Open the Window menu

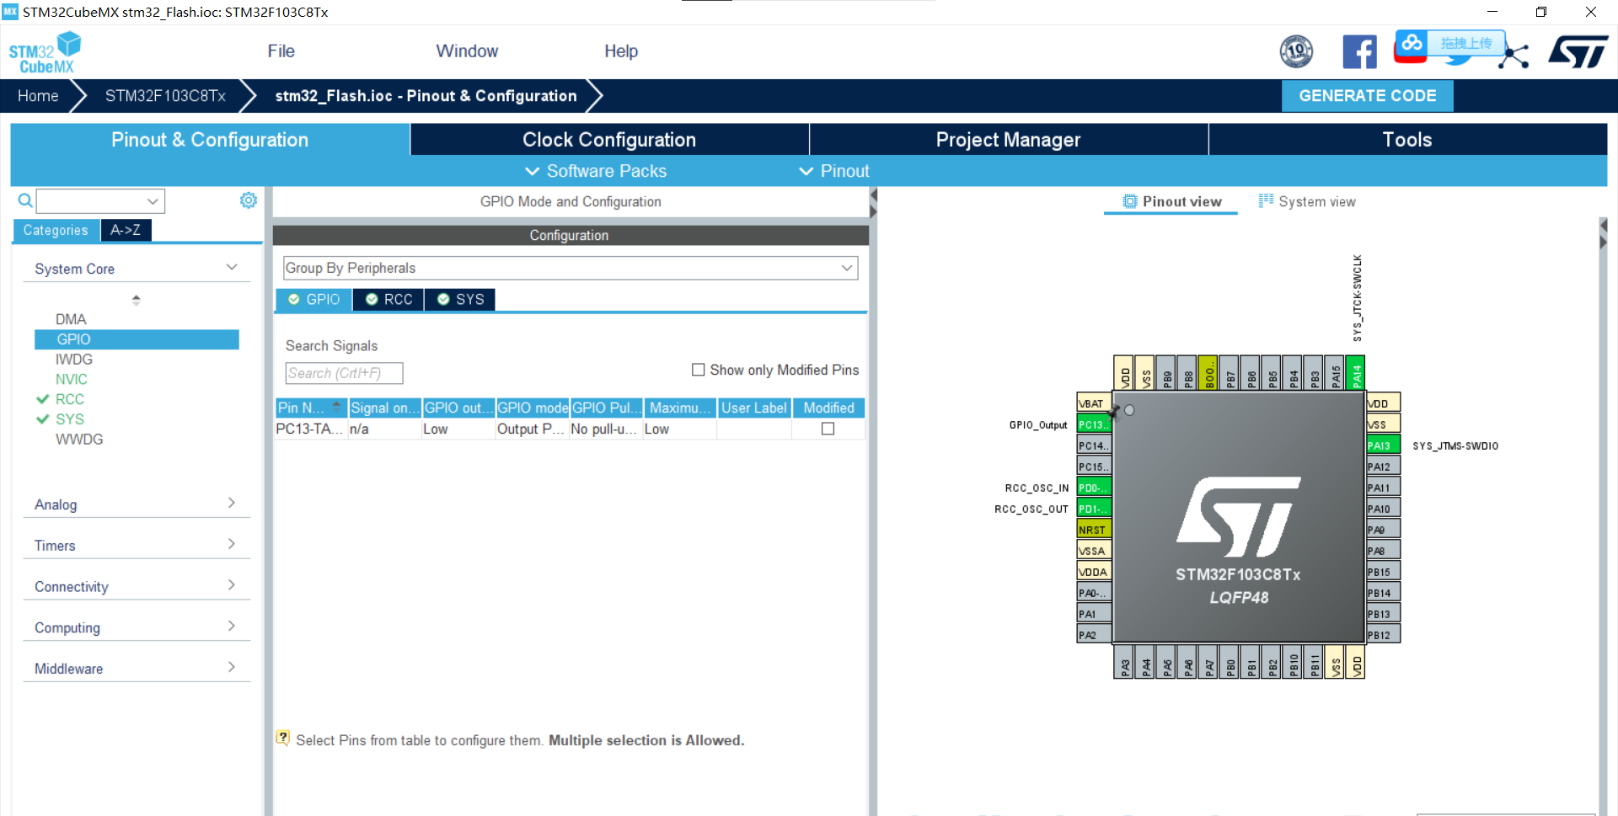tap(467, 51)
